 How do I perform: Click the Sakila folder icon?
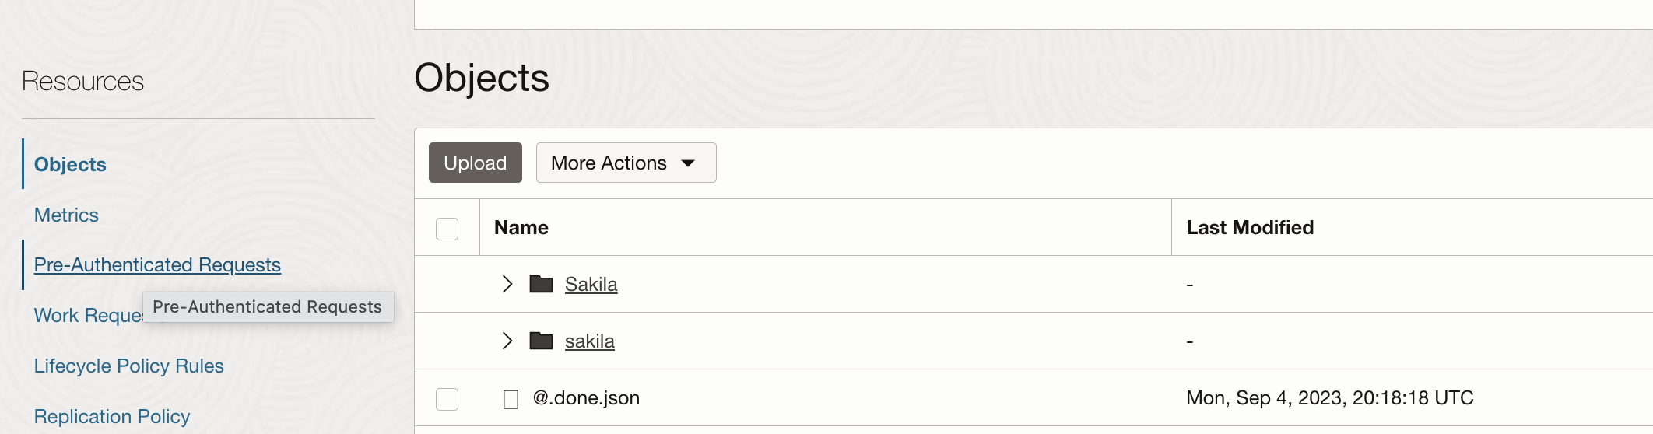click(541, 284)
